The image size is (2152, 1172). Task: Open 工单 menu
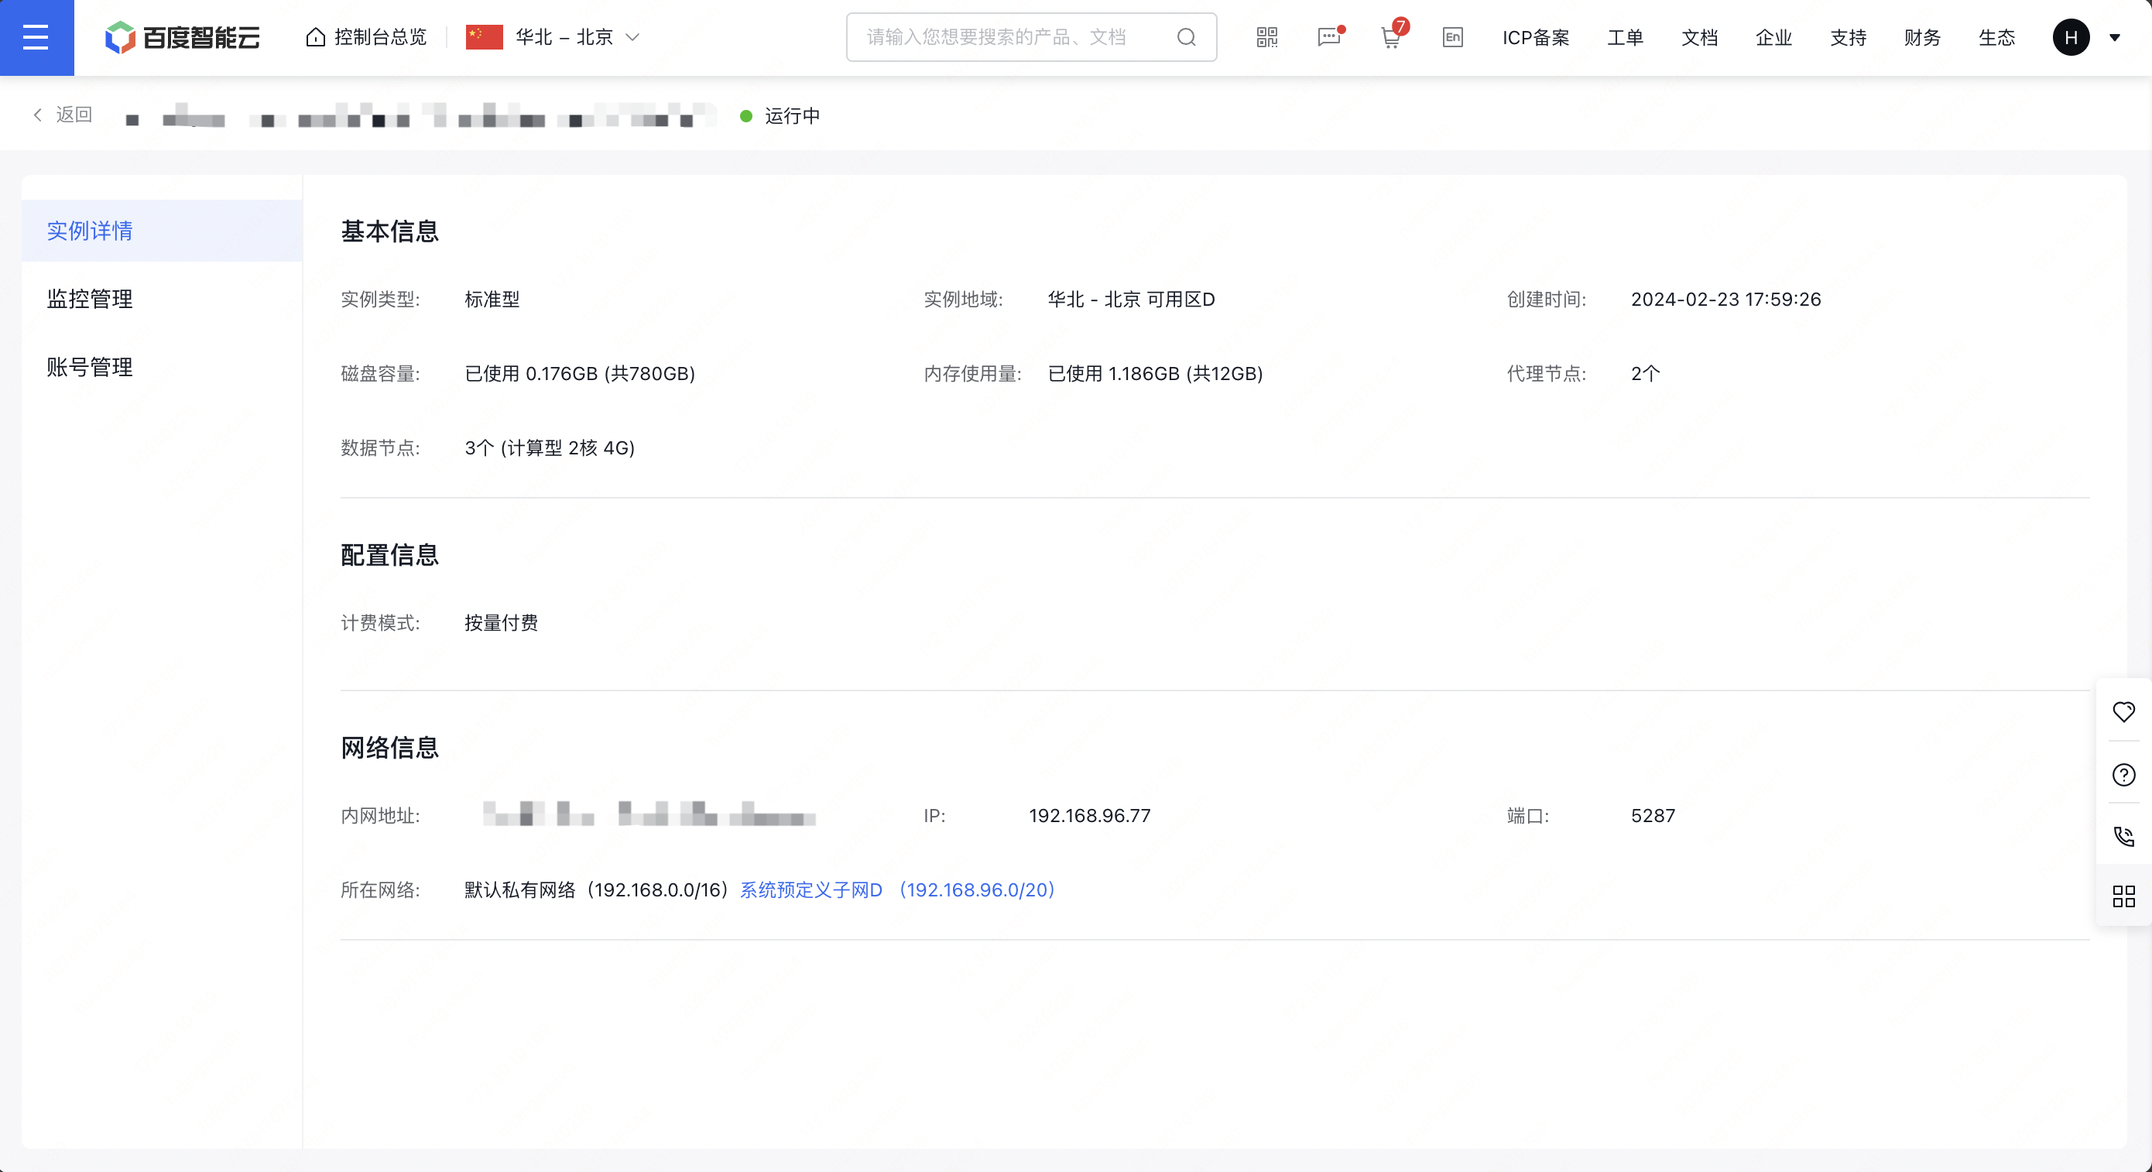[1625, 38]
